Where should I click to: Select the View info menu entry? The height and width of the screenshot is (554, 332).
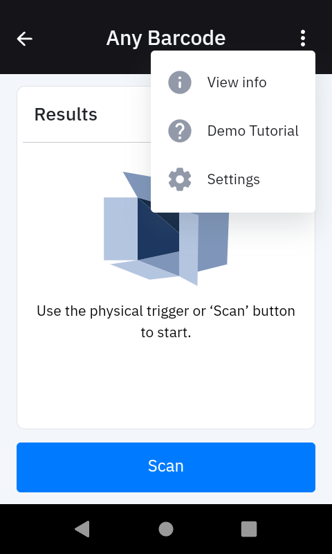(233, 82)
